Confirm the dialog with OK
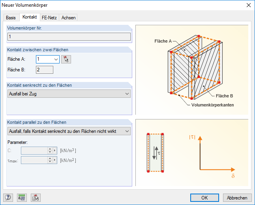 (204, 198)
